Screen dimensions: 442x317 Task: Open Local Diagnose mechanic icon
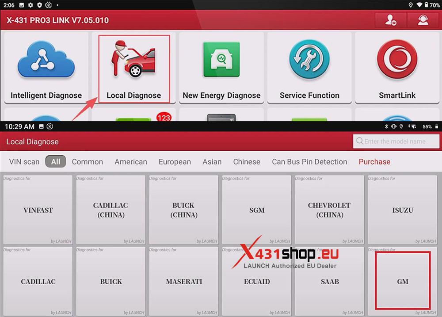(133, 59)
